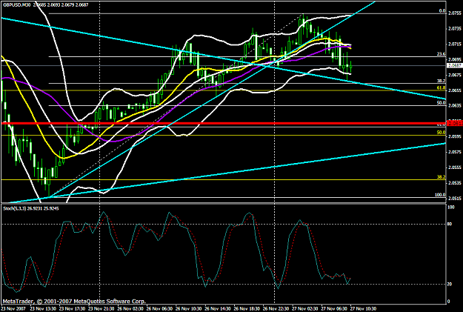Click the 2.0575 price axis label
The width and height of the screenshot is (463, 312).
point(455,152)
